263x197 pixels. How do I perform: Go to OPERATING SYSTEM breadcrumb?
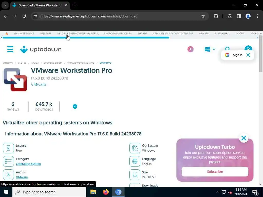coord(53,63)
